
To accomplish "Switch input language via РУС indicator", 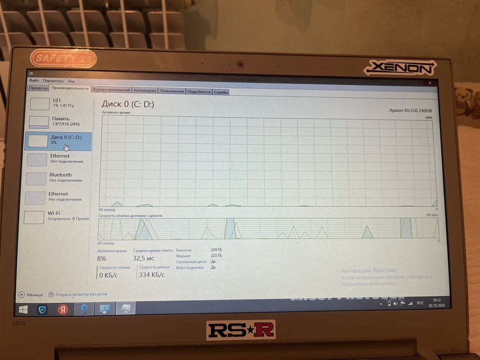I will click(x=420, y=303).
